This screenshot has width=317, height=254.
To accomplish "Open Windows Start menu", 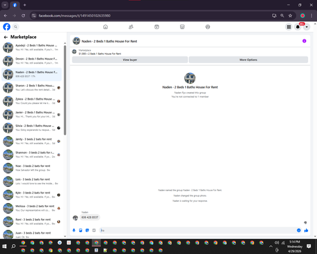I will coord(4,246).
